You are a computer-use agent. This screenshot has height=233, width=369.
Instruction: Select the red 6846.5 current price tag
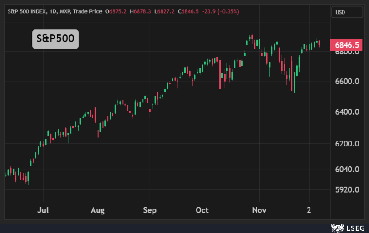[x=347, y=44]
